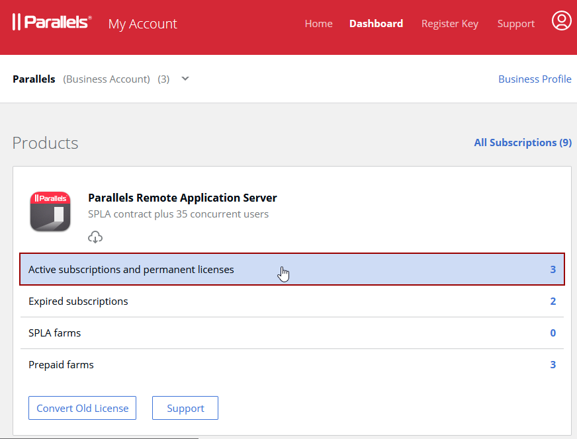Open the Business Profile link
The height and width of the screenshot is (439, 577).
[x=534, y=79]
